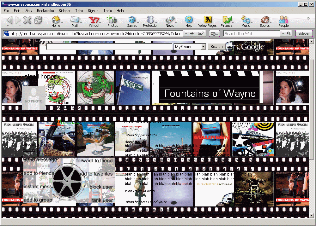Viewport: 316px width, 226px height.
Task: Click the block user link
Action: point(101,187)
